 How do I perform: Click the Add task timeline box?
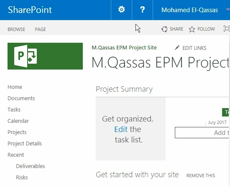[x=202, y=132]
